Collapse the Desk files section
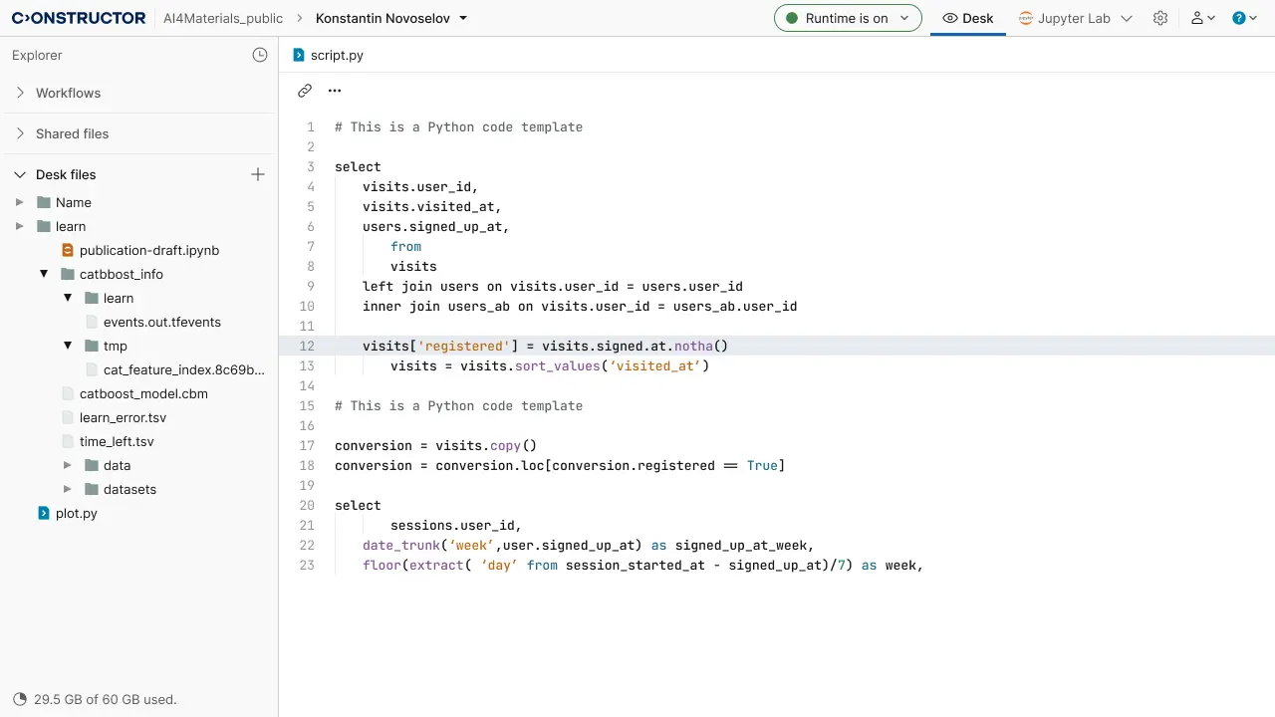Screen dimensions: 1275x717 point(20,174)
